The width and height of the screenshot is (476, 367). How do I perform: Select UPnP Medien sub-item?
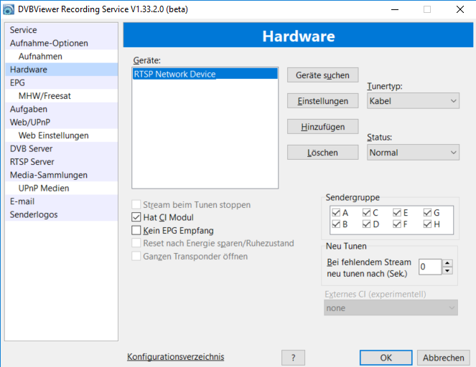click(x=62, y=189)
